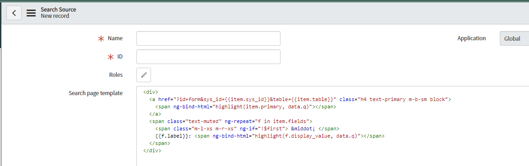This screenshot has width=529, height=166.
Task: Go back using the chevron button
Action: pos(14,13)
